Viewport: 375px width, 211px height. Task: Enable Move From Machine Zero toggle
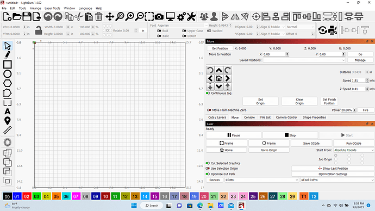[209, 110]
